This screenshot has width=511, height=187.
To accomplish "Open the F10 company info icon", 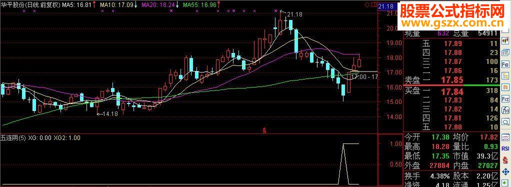I will point(505,64).
